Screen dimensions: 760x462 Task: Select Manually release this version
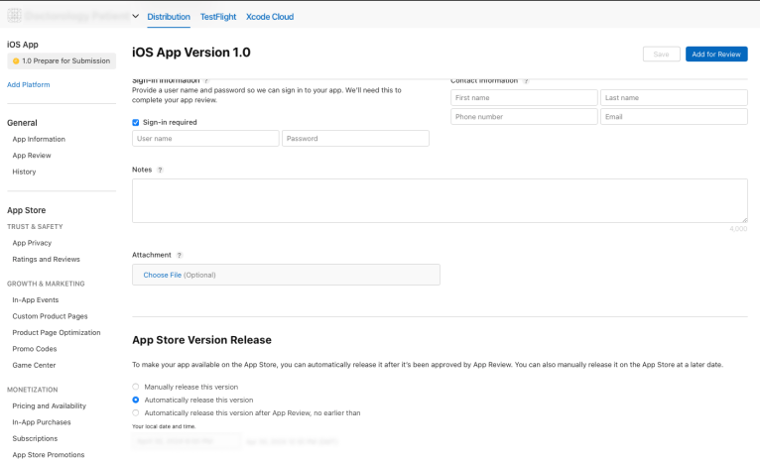click(x=136, y=387)
